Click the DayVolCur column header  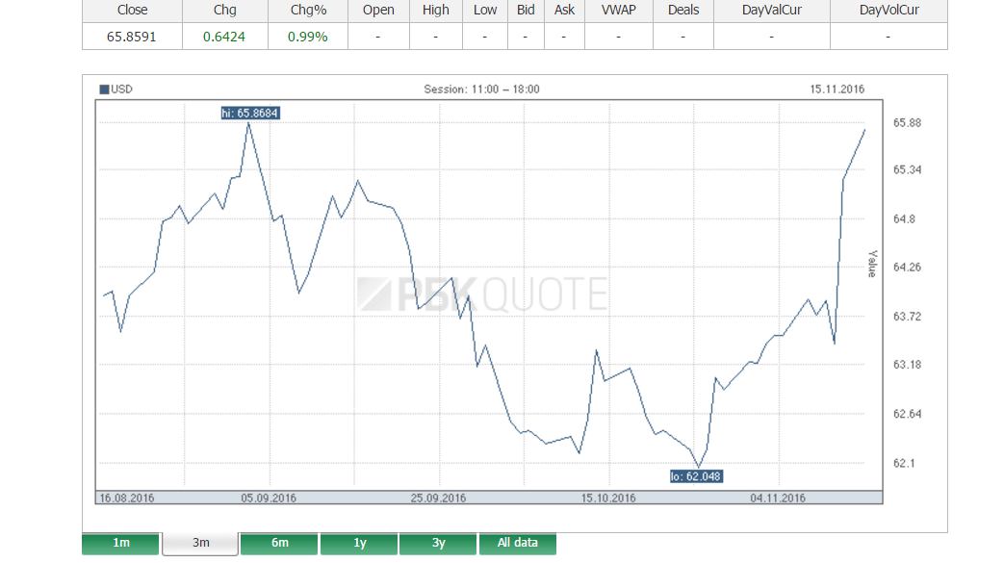click(888, 11)
